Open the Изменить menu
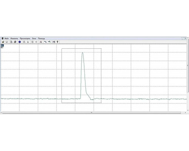Image resolution: width=189 pixels, height=151 pixels. coord(14,39)
